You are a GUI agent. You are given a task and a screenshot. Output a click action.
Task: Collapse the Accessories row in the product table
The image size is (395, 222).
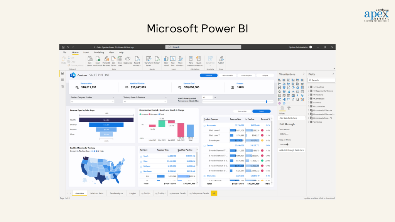click(x=204, y=125)
